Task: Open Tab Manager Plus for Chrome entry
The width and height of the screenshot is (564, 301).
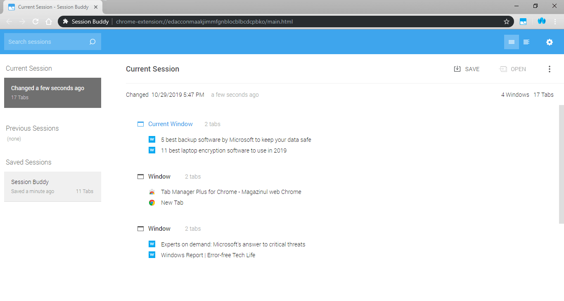Action: pos(231,192)
